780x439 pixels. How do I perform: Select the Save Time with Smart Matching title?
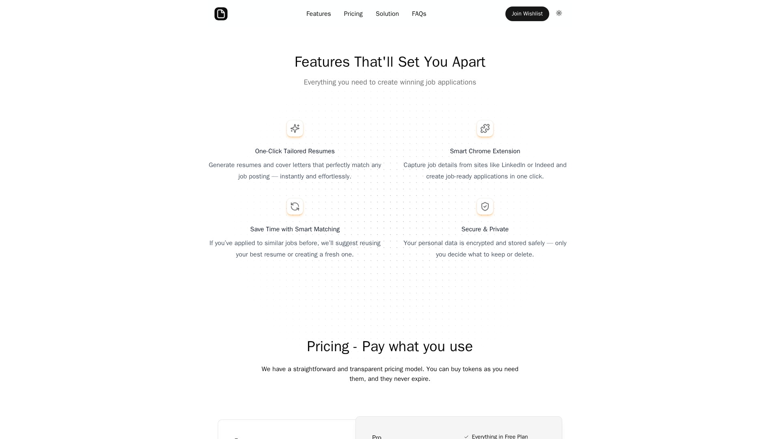295,229
